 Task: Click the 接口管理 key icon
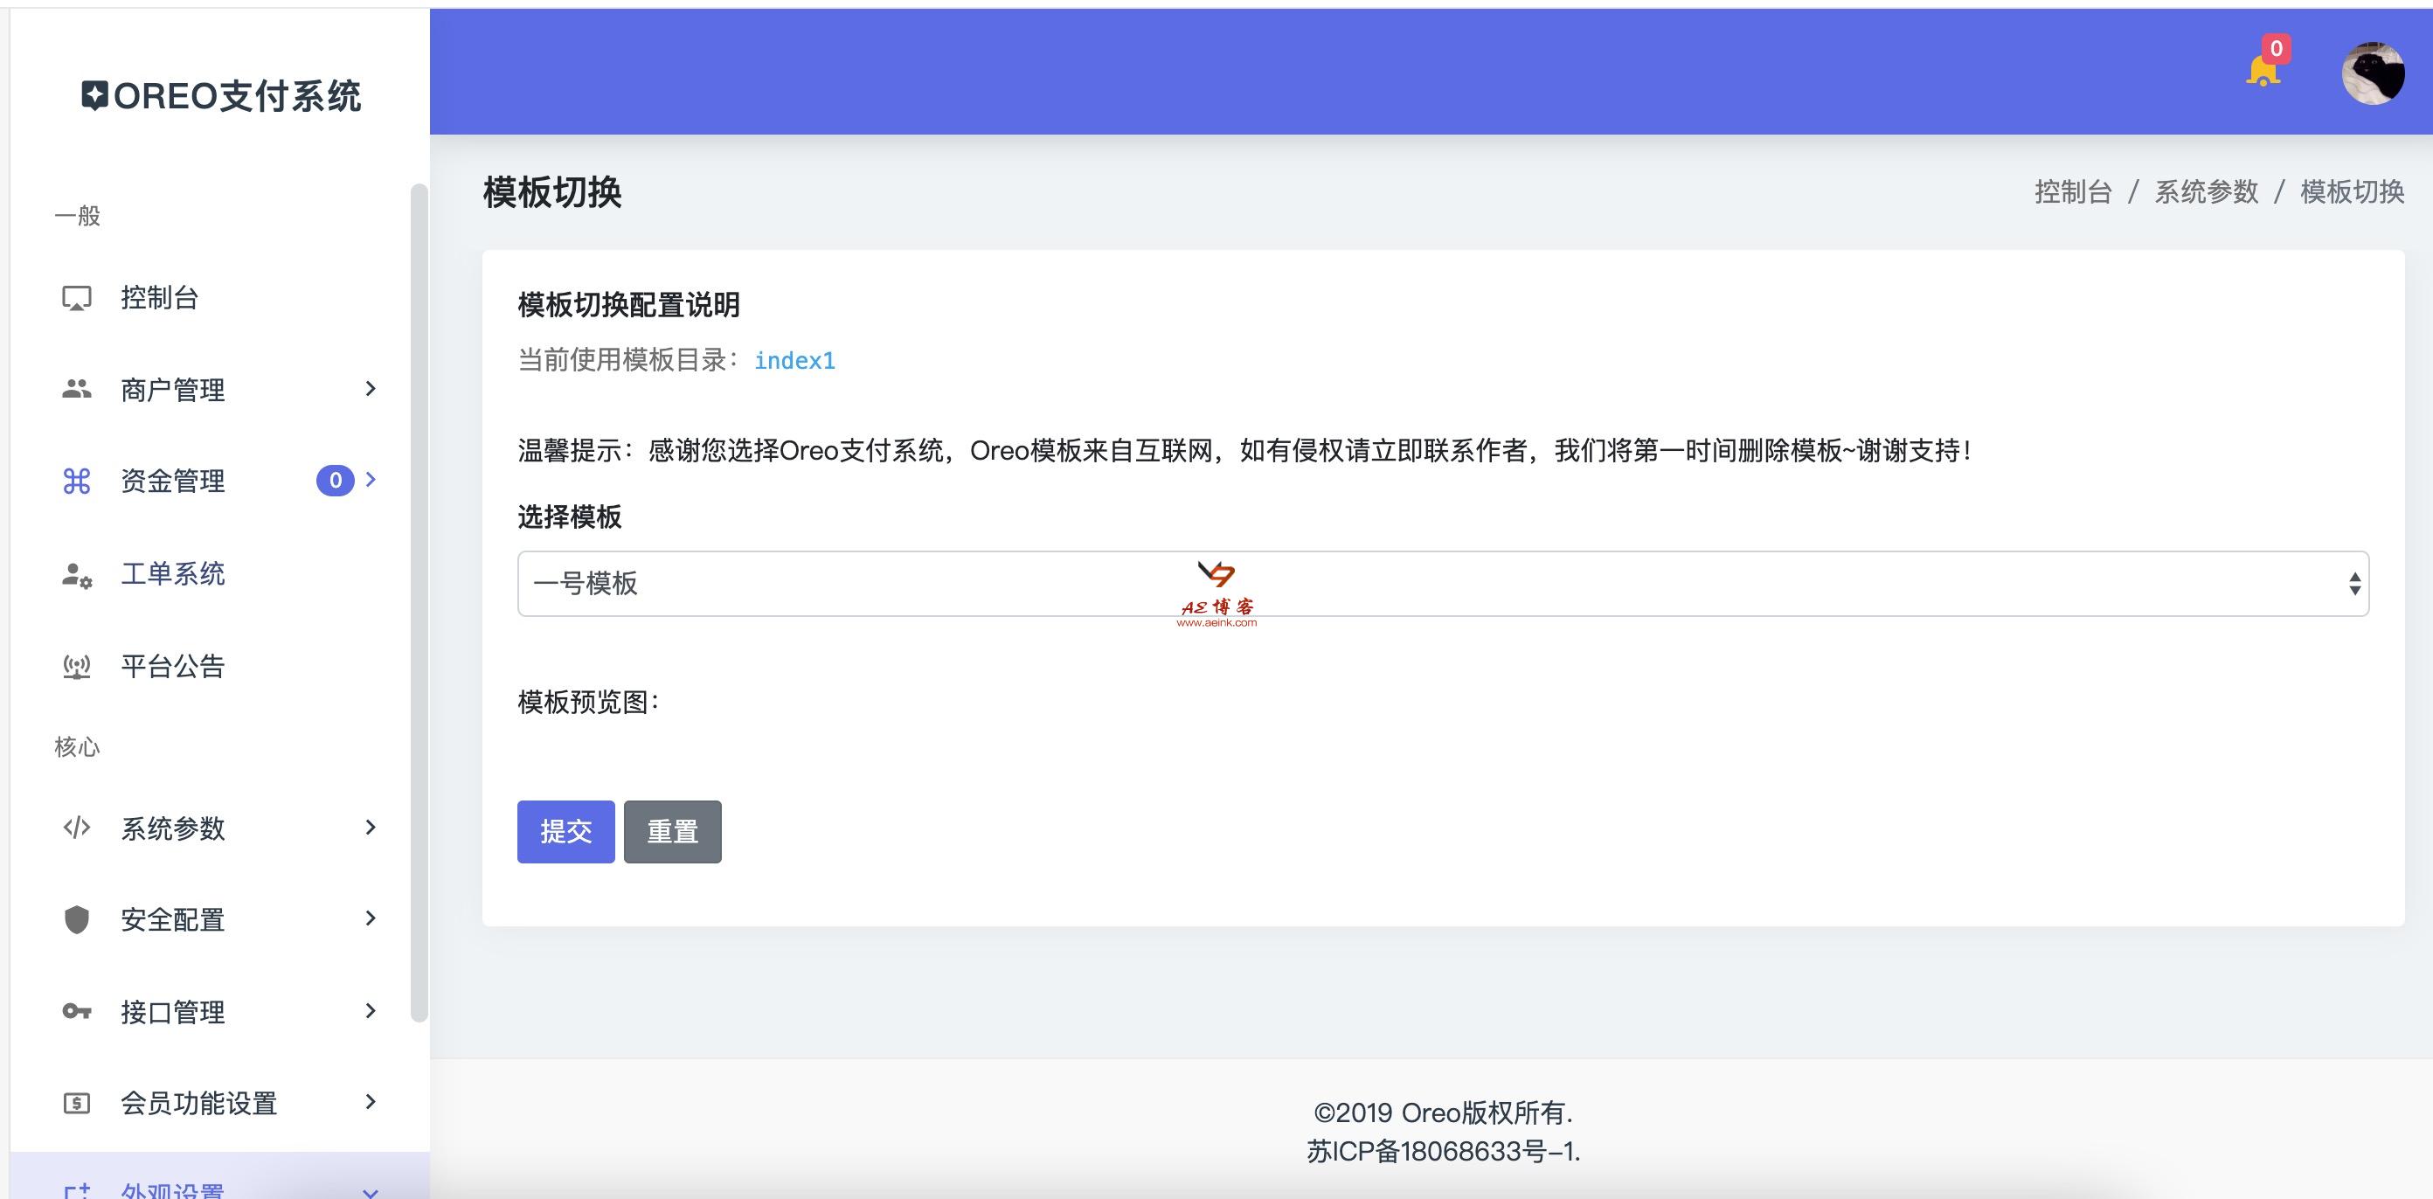(77, 1012)
